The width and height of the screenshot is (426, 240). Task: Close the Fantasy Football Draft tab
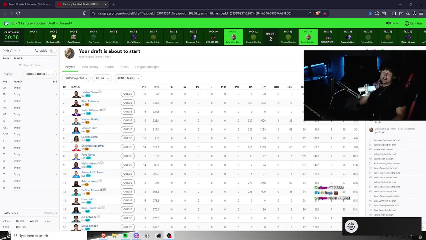click(x=106, y=4)
